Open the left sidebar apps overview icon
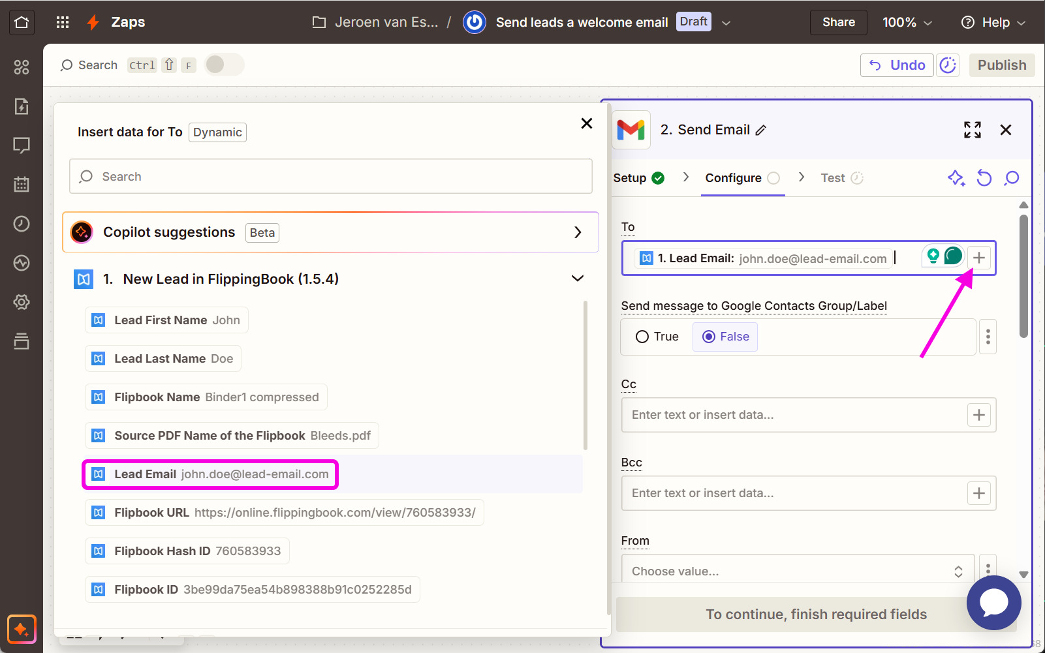Screen dimensions: 1045x653 [x=22, y=67]
